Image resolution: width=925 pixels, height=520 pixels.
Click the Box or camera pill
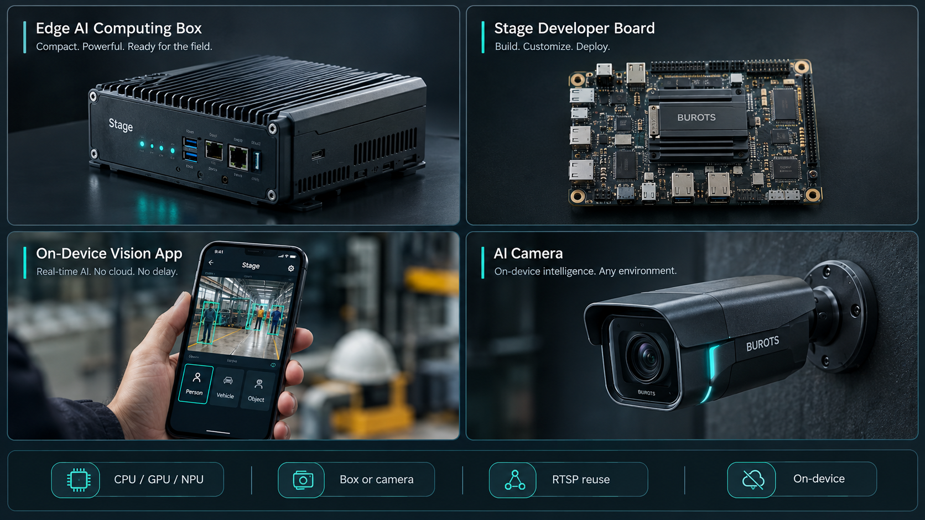tap(356, 480)
